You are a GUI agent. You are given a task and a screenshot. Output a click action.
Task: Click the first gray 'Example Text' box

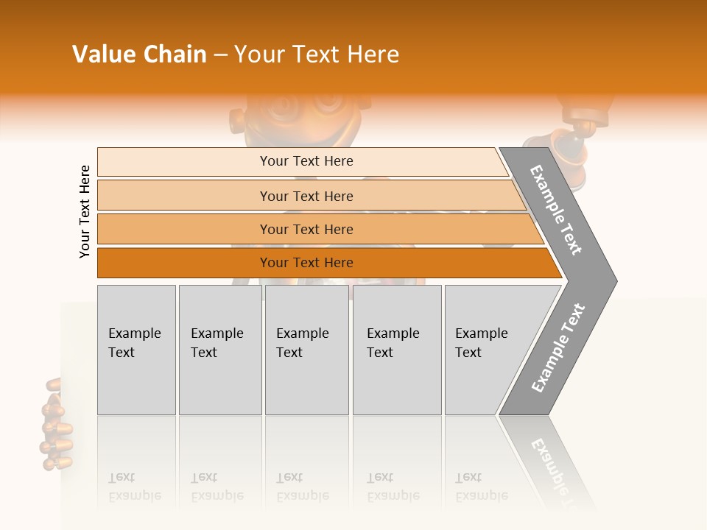137,350
